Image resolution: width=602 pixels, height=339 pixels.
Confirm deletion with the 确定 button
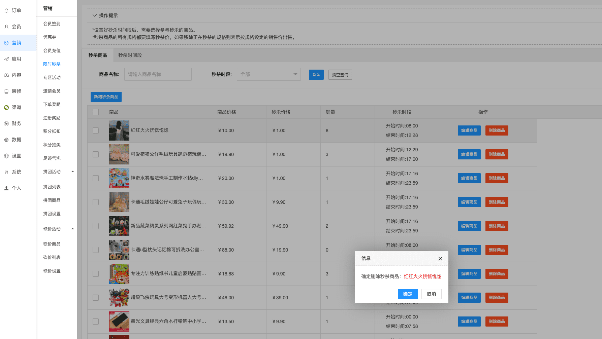point(408,294)
